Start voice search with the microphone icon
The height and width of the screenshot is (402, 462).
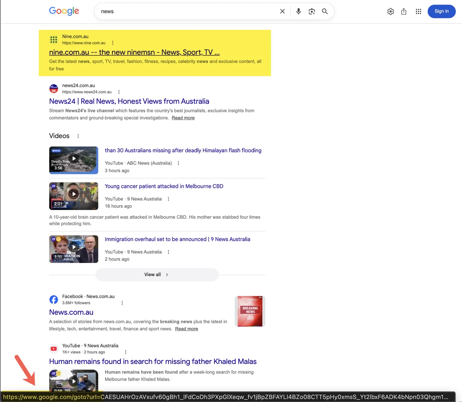point(298,12)
